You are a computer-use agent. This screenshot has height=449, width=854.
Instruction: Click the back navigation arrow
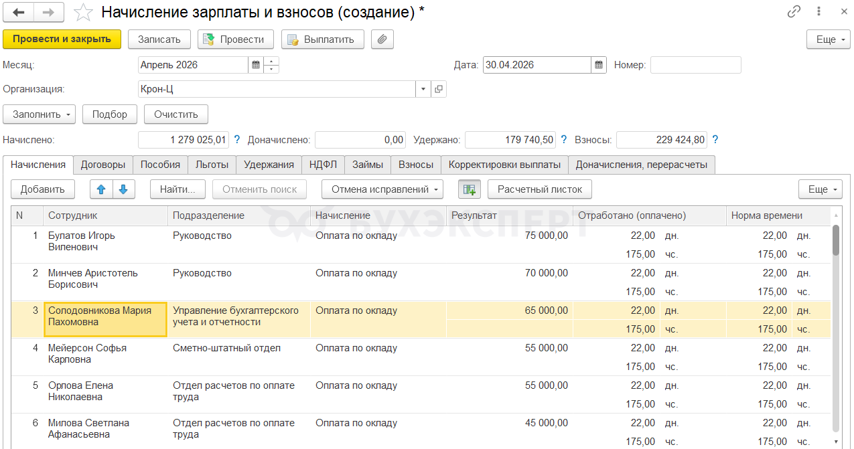coord(19,13)
